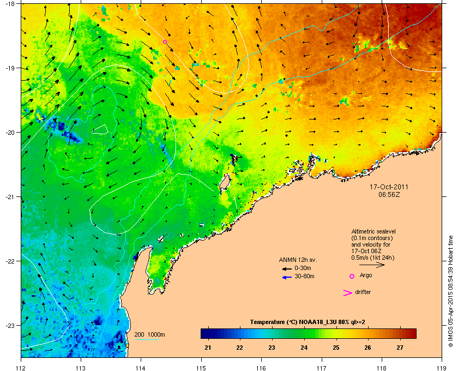Viewport: 458px width, 371px height.
Task: Click longitude axis label 117
Action: 322,368
